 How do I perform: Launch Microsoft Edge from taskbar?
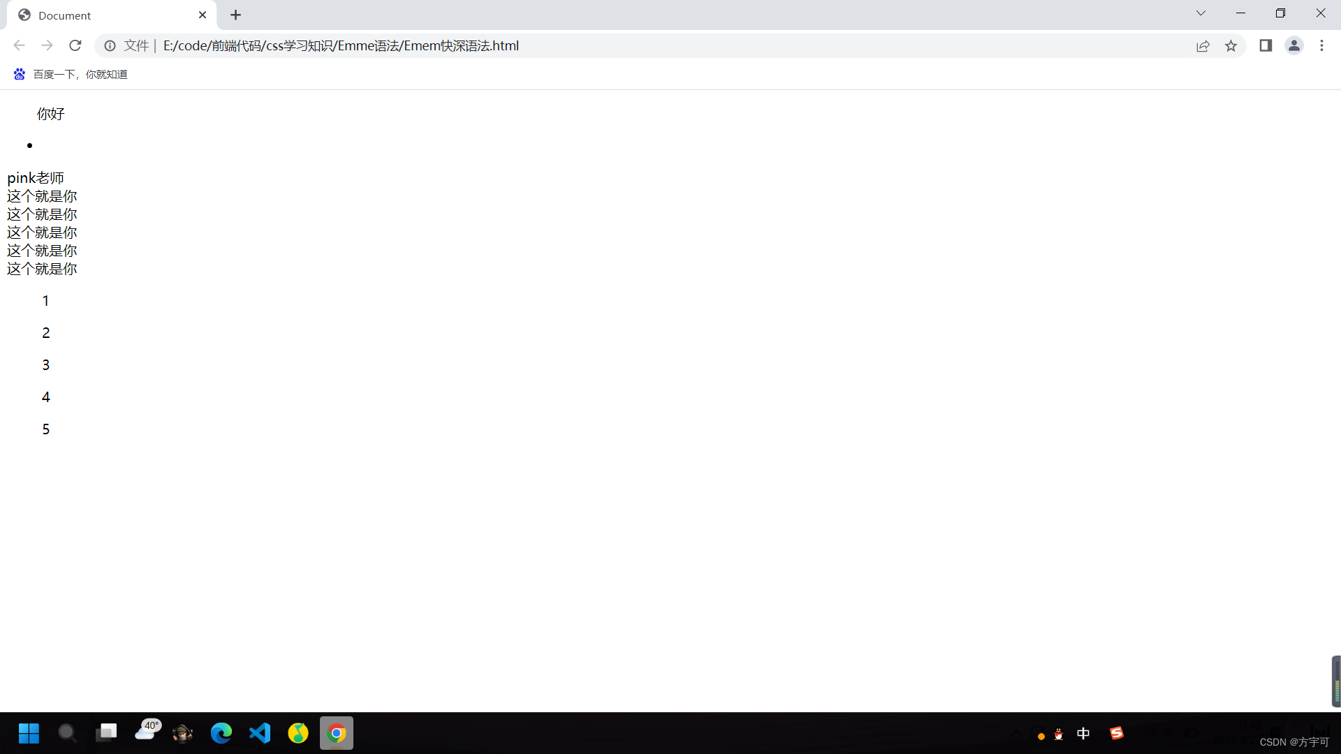point(221,733)
